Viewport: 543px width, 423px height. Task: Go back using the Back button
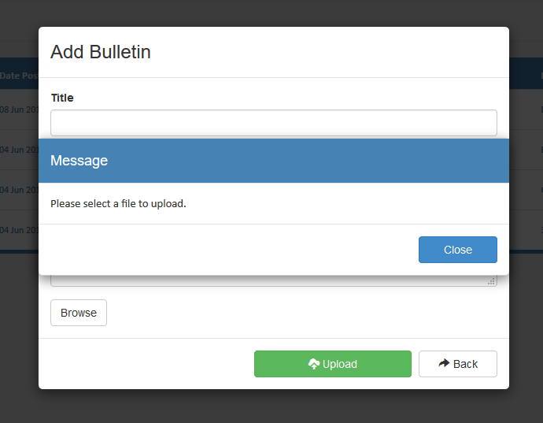point(458,364)
